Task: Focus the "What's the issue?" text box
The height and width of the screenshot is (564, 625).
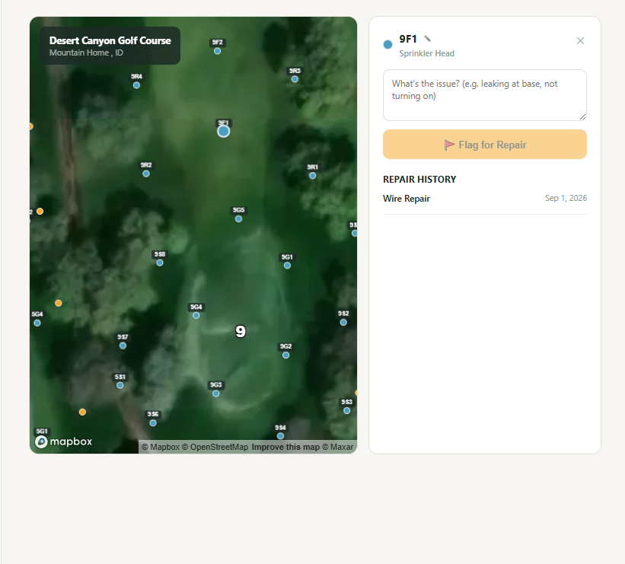Action: 485,95
